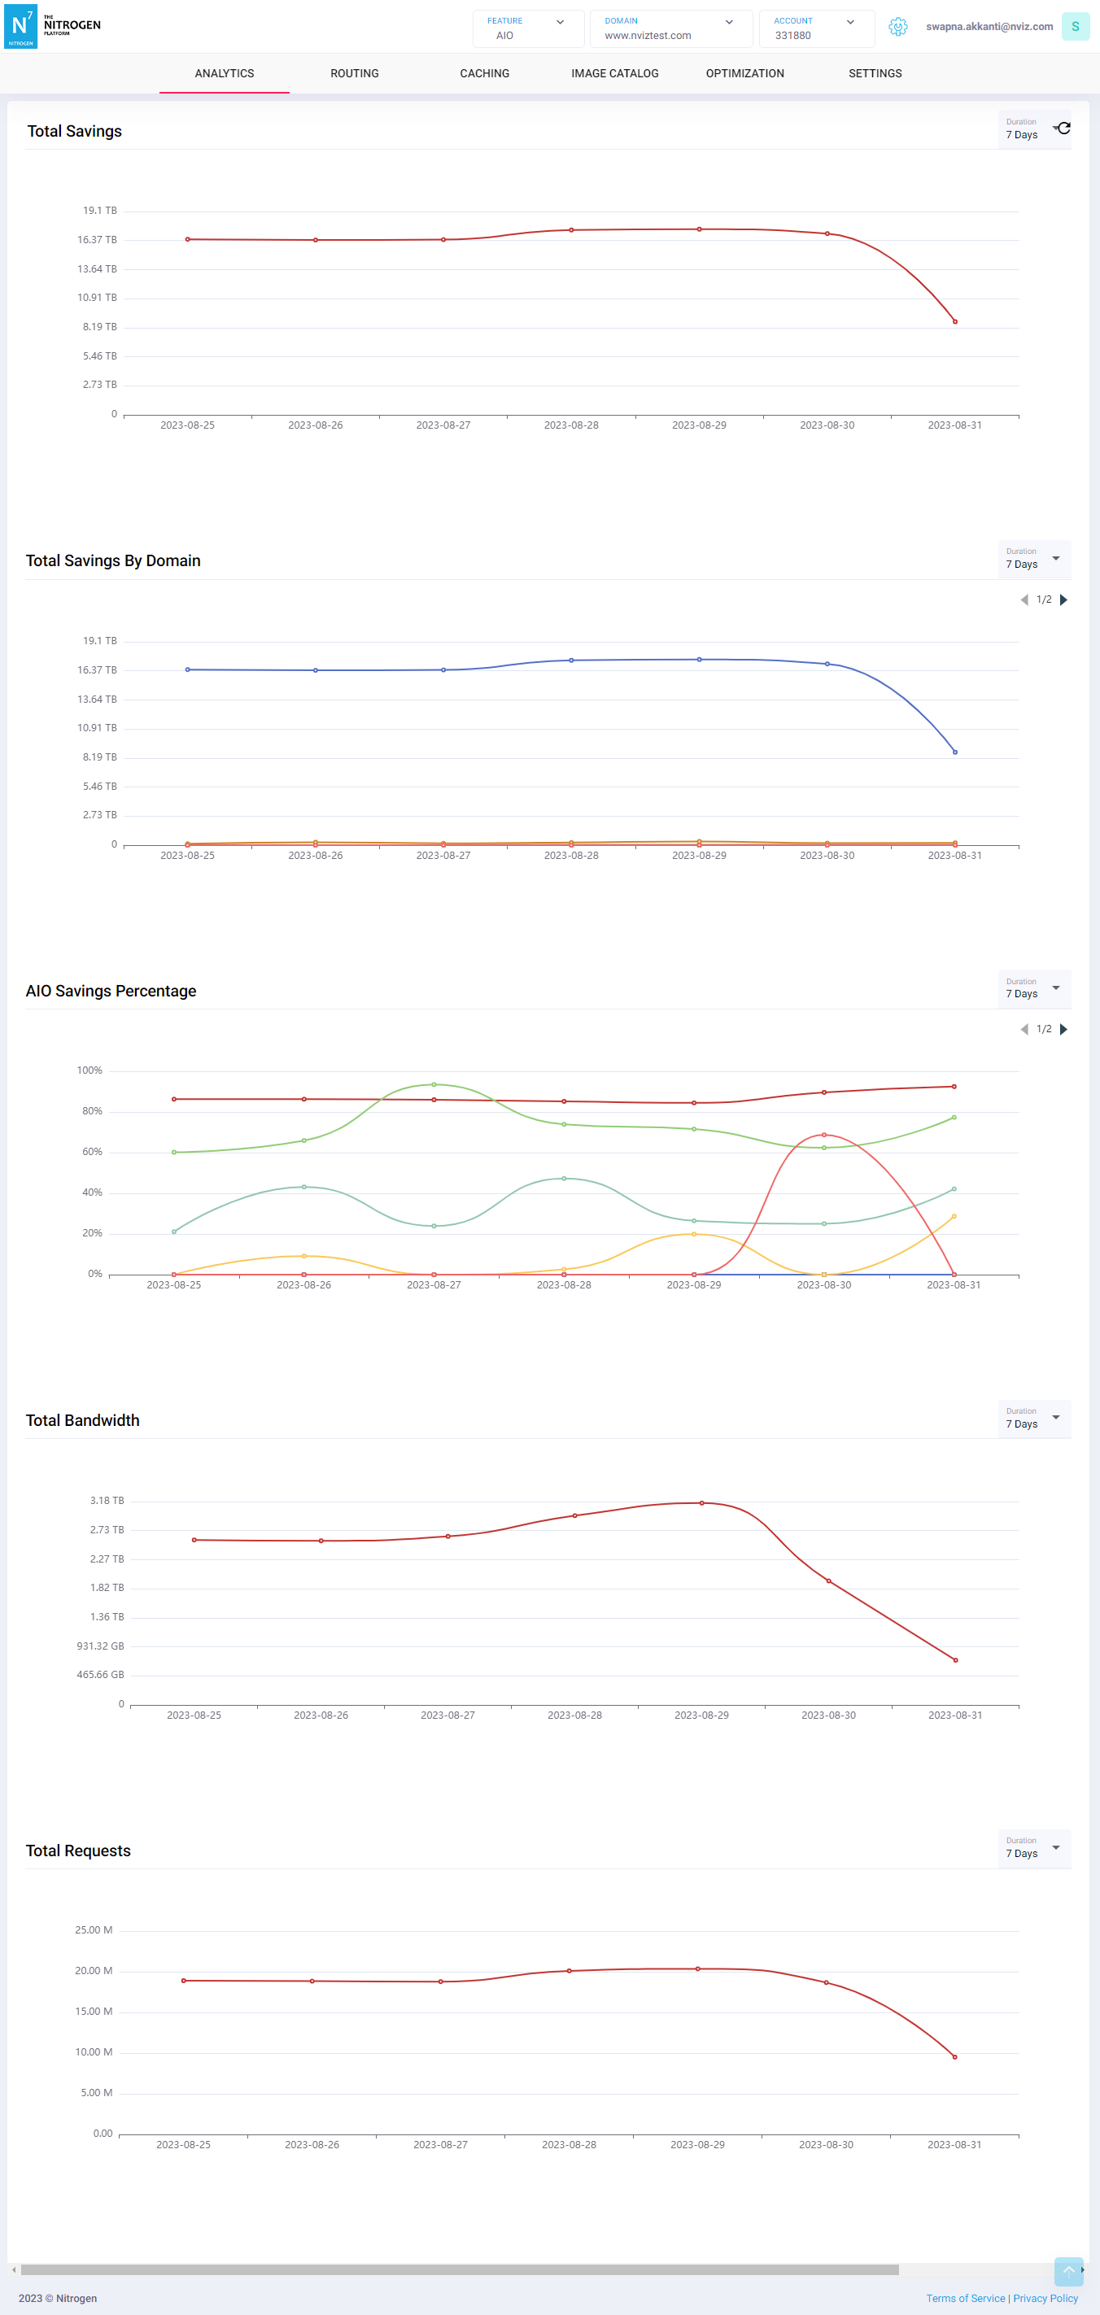Click the Nitrogen N7 logo

pyautogui.click(x=20, y=27)
